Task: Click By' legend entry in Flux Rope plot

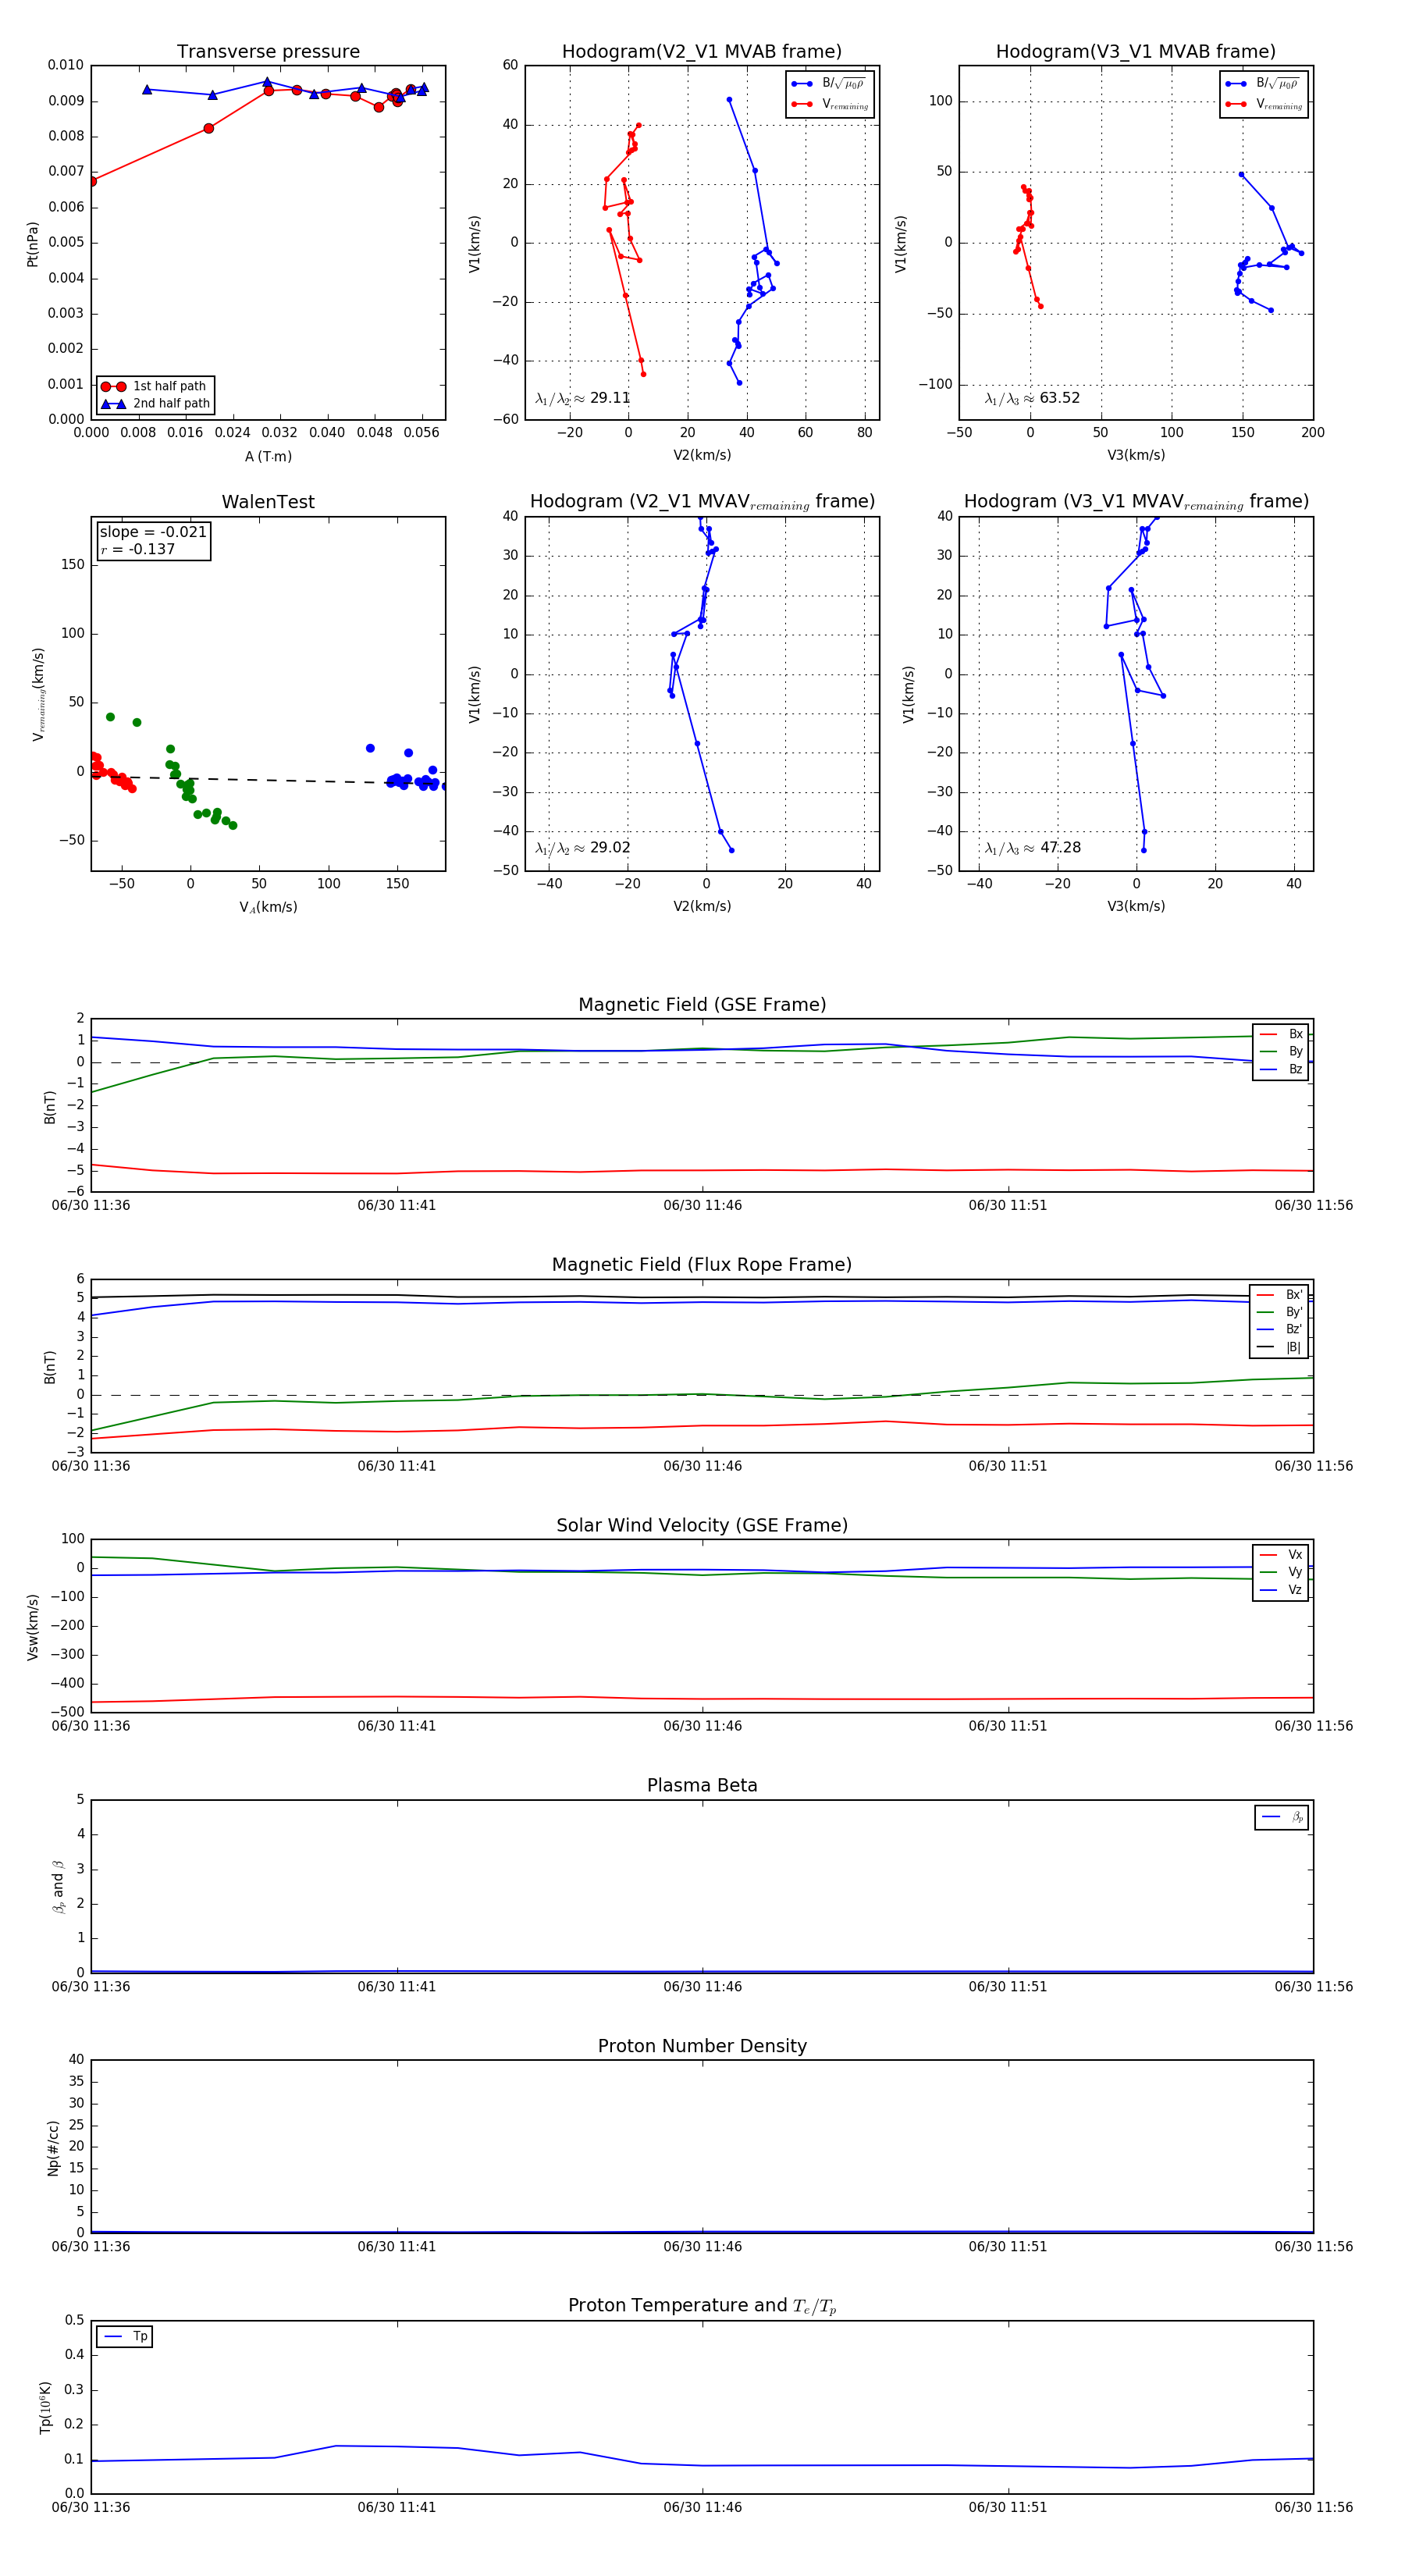Action: (x=1279, y=1312)
